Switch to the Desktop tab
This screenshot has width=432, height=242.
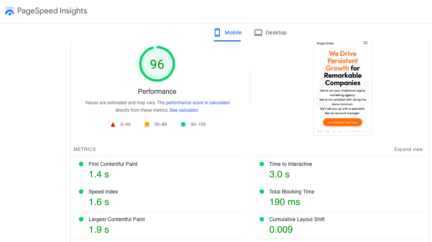pos(270,32)
